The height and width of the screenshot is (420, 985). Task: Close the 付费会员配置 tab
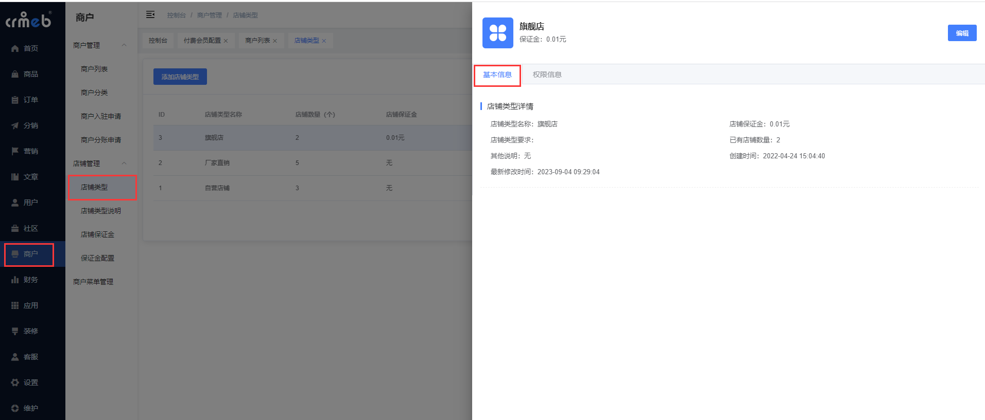coord(226,41)
